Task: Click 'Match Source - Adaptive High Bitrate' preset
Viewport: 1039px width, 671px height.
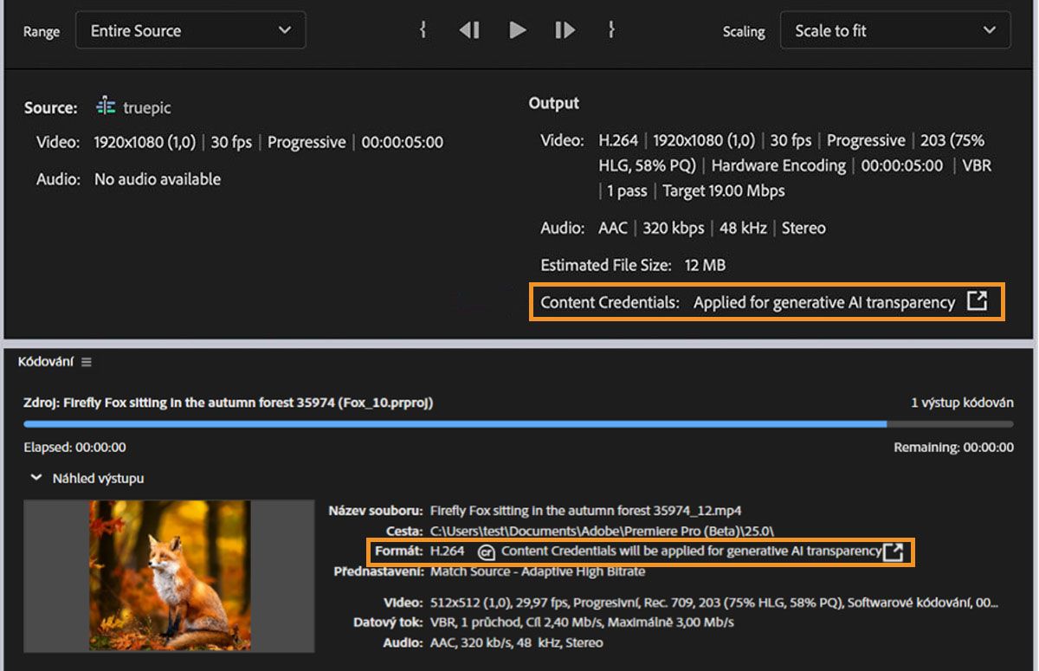Action: [537, 571]
